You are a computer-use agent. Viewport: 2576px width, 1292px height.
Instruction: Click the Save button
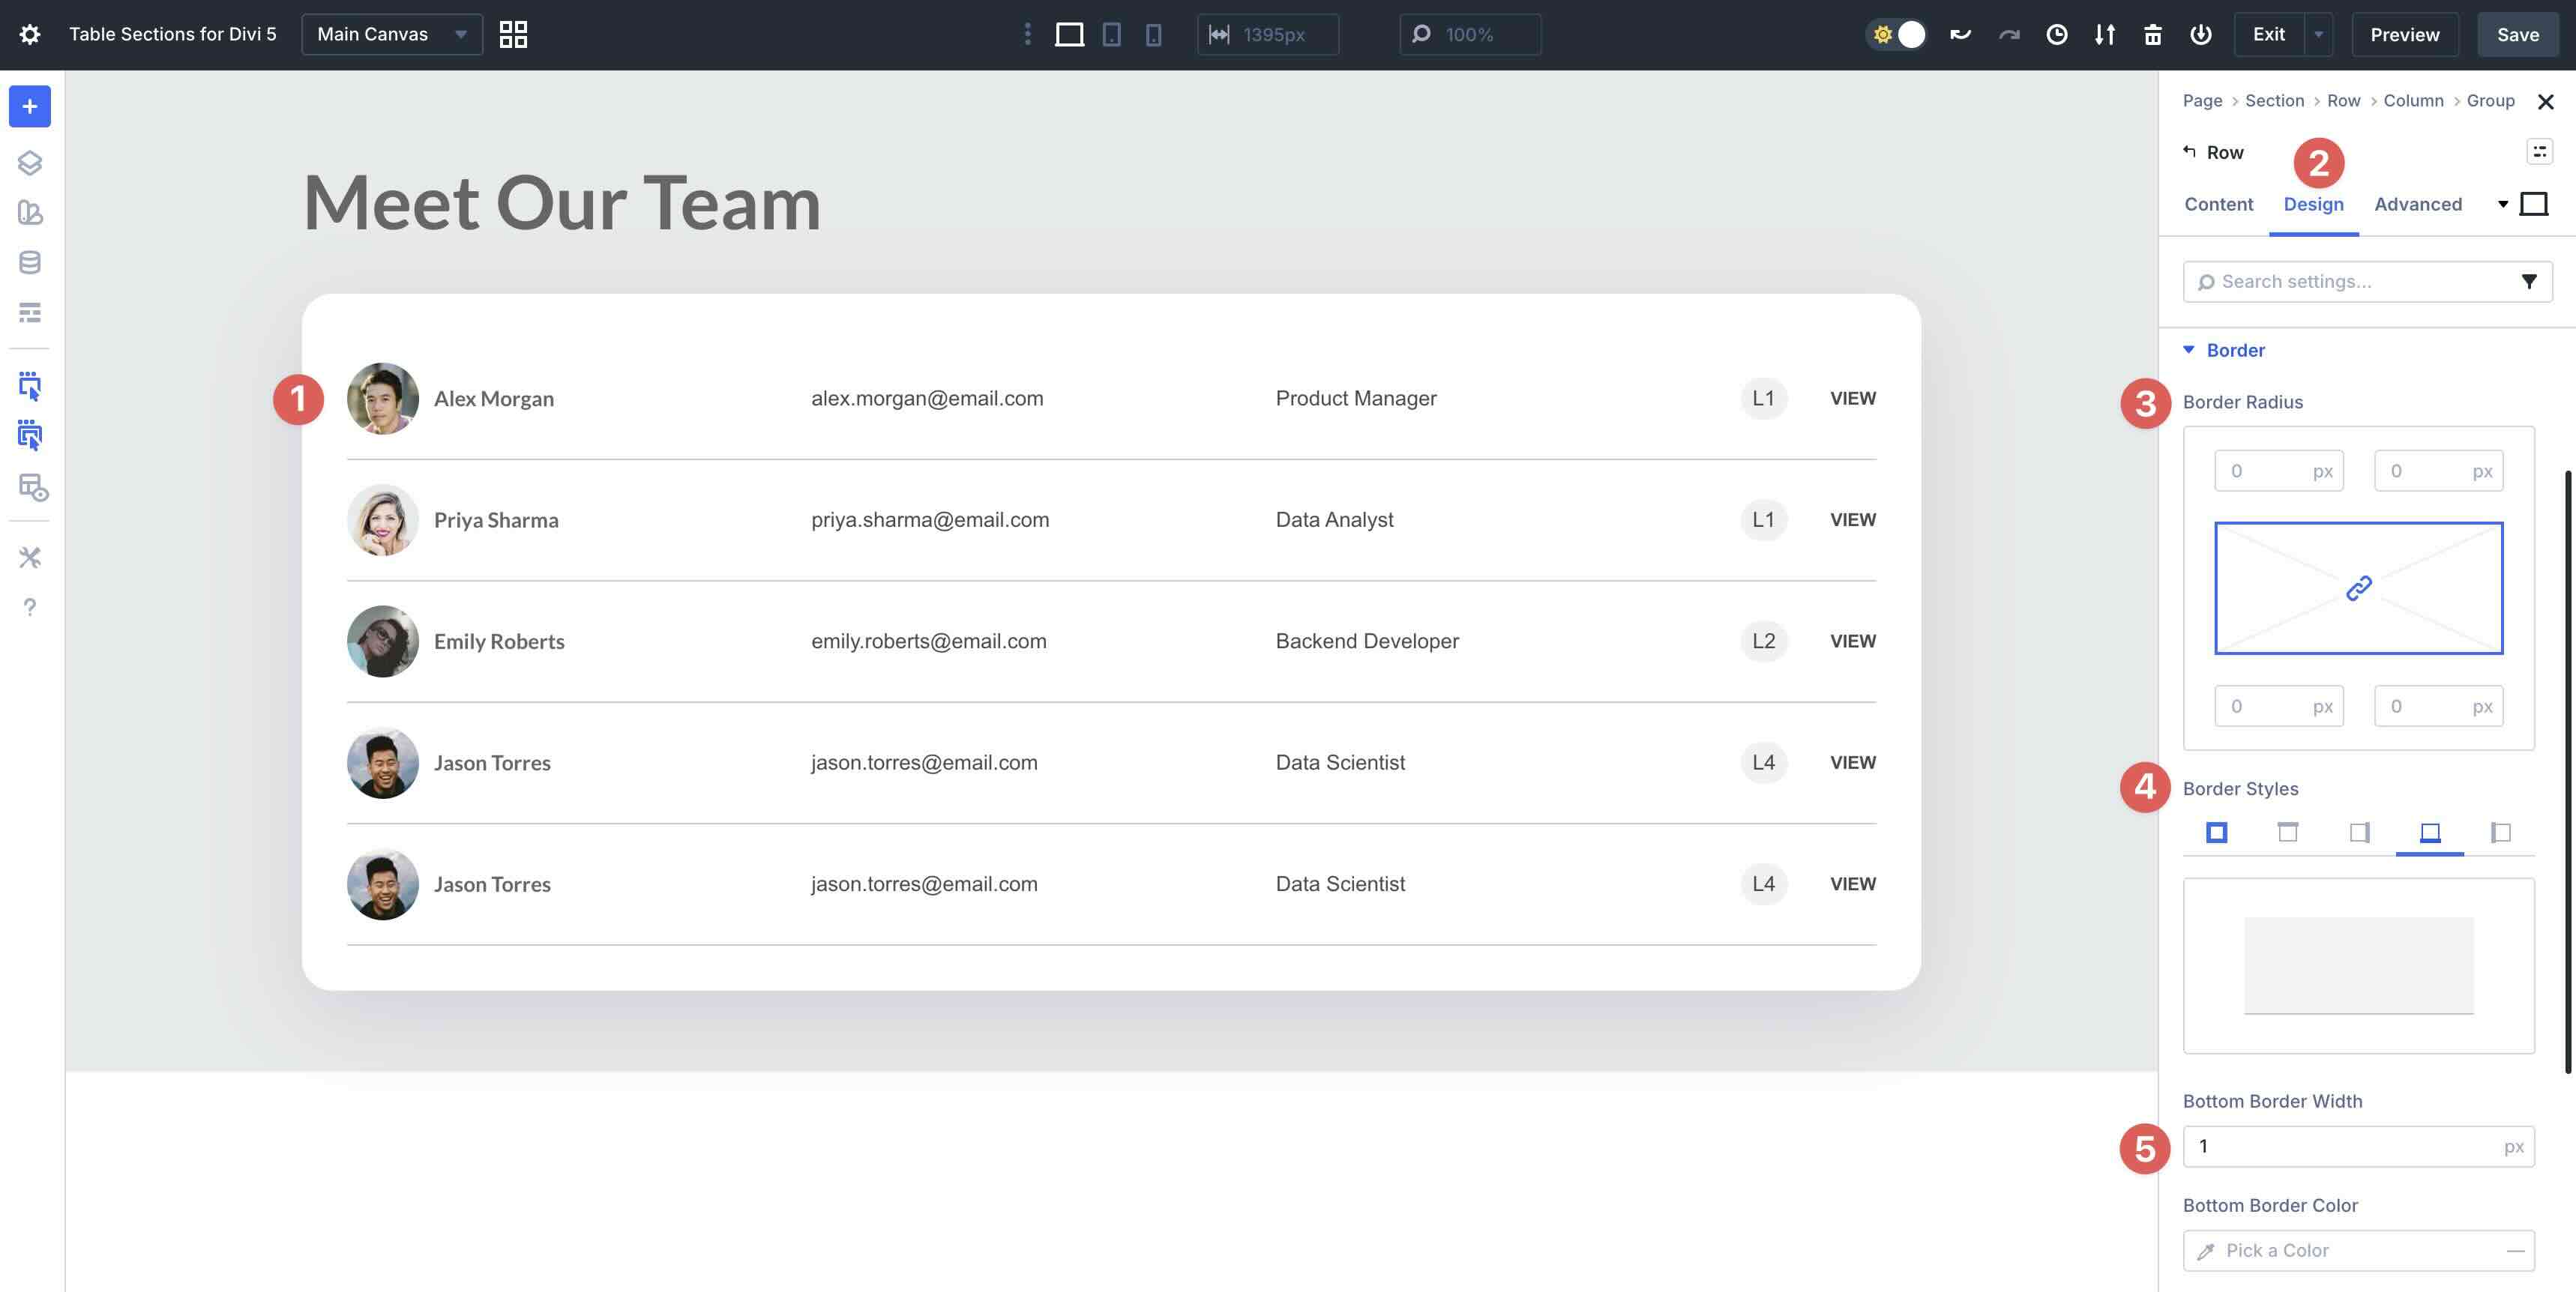tap(2517, 33)
